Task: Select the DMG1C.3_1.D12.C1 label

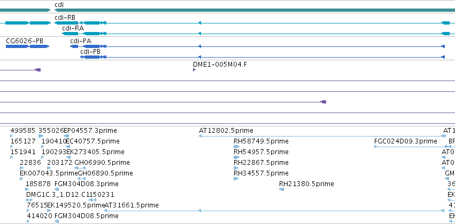Action: coord(58,195)
